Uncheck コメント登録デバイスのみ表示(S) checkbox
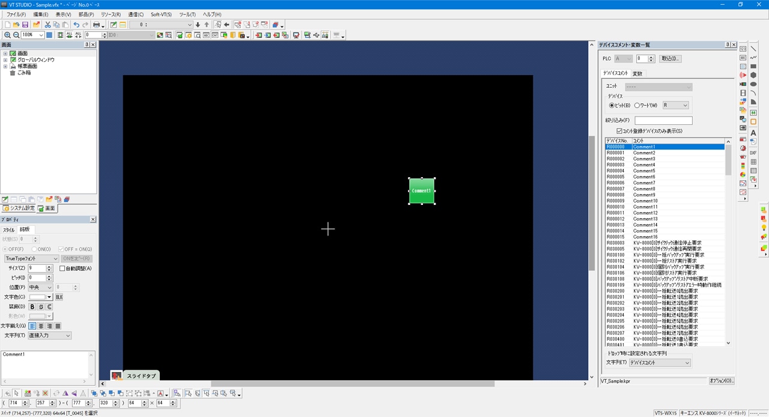The height and width of the screenshot is (417, 769). [619, 131]
